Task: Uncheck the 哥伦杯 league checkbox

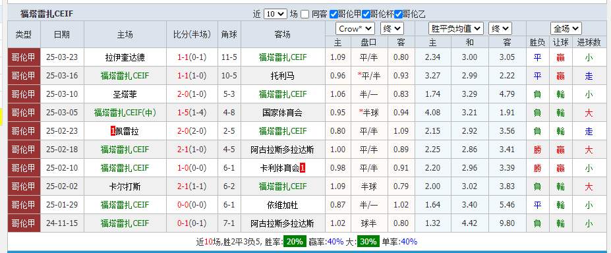Action: (366, 14)
